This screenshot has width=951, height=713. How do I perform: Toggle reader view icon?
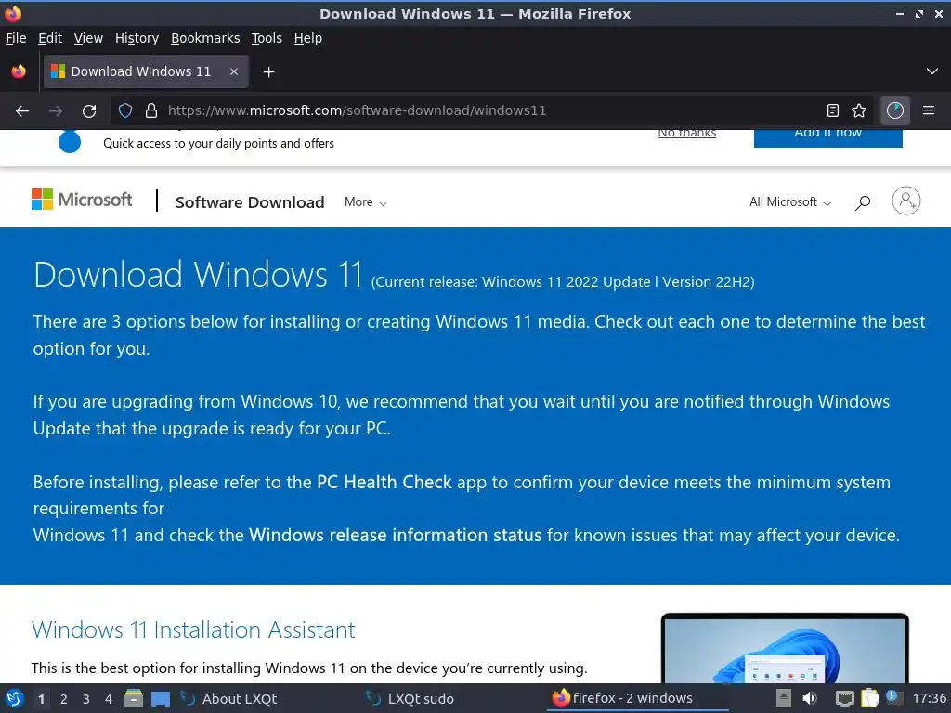tap(833, 110)
